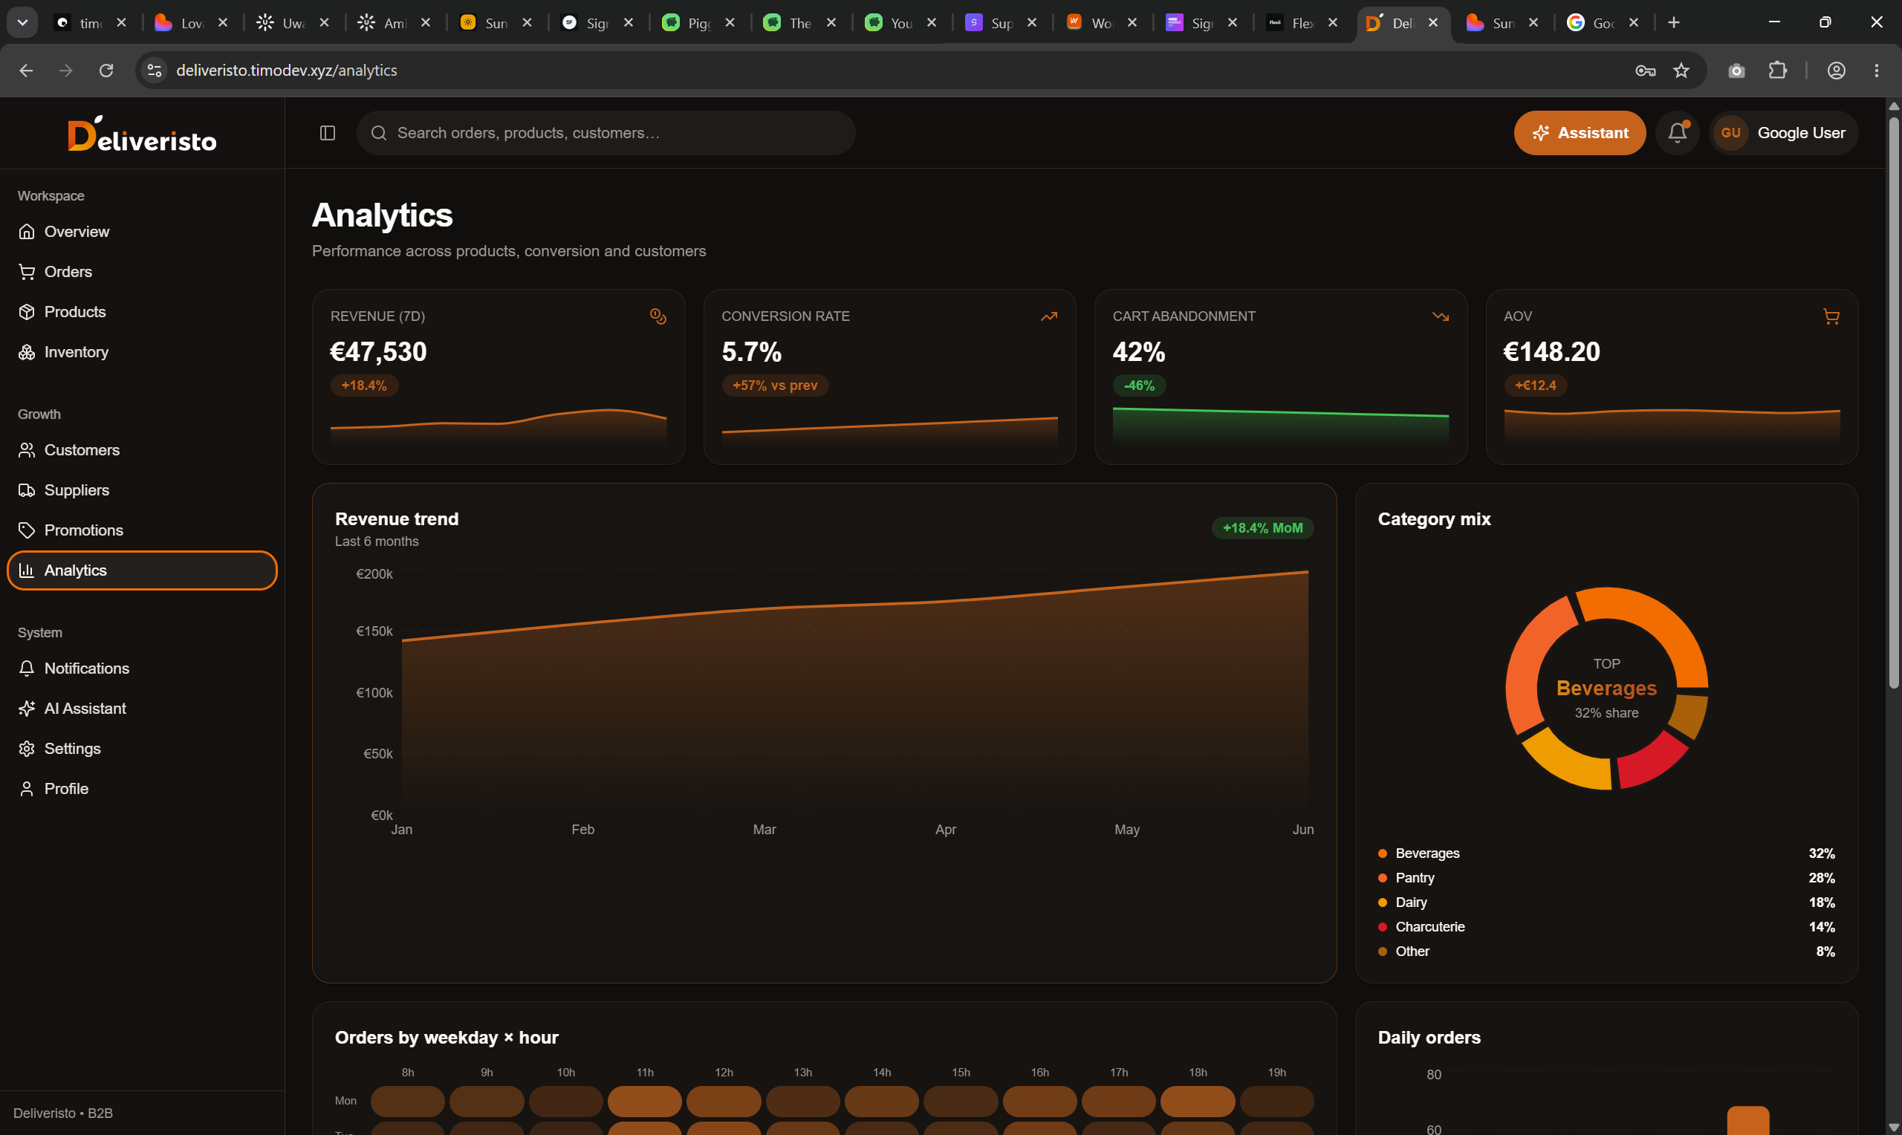Close the Deliveristo browser tab

[1433, 23]
